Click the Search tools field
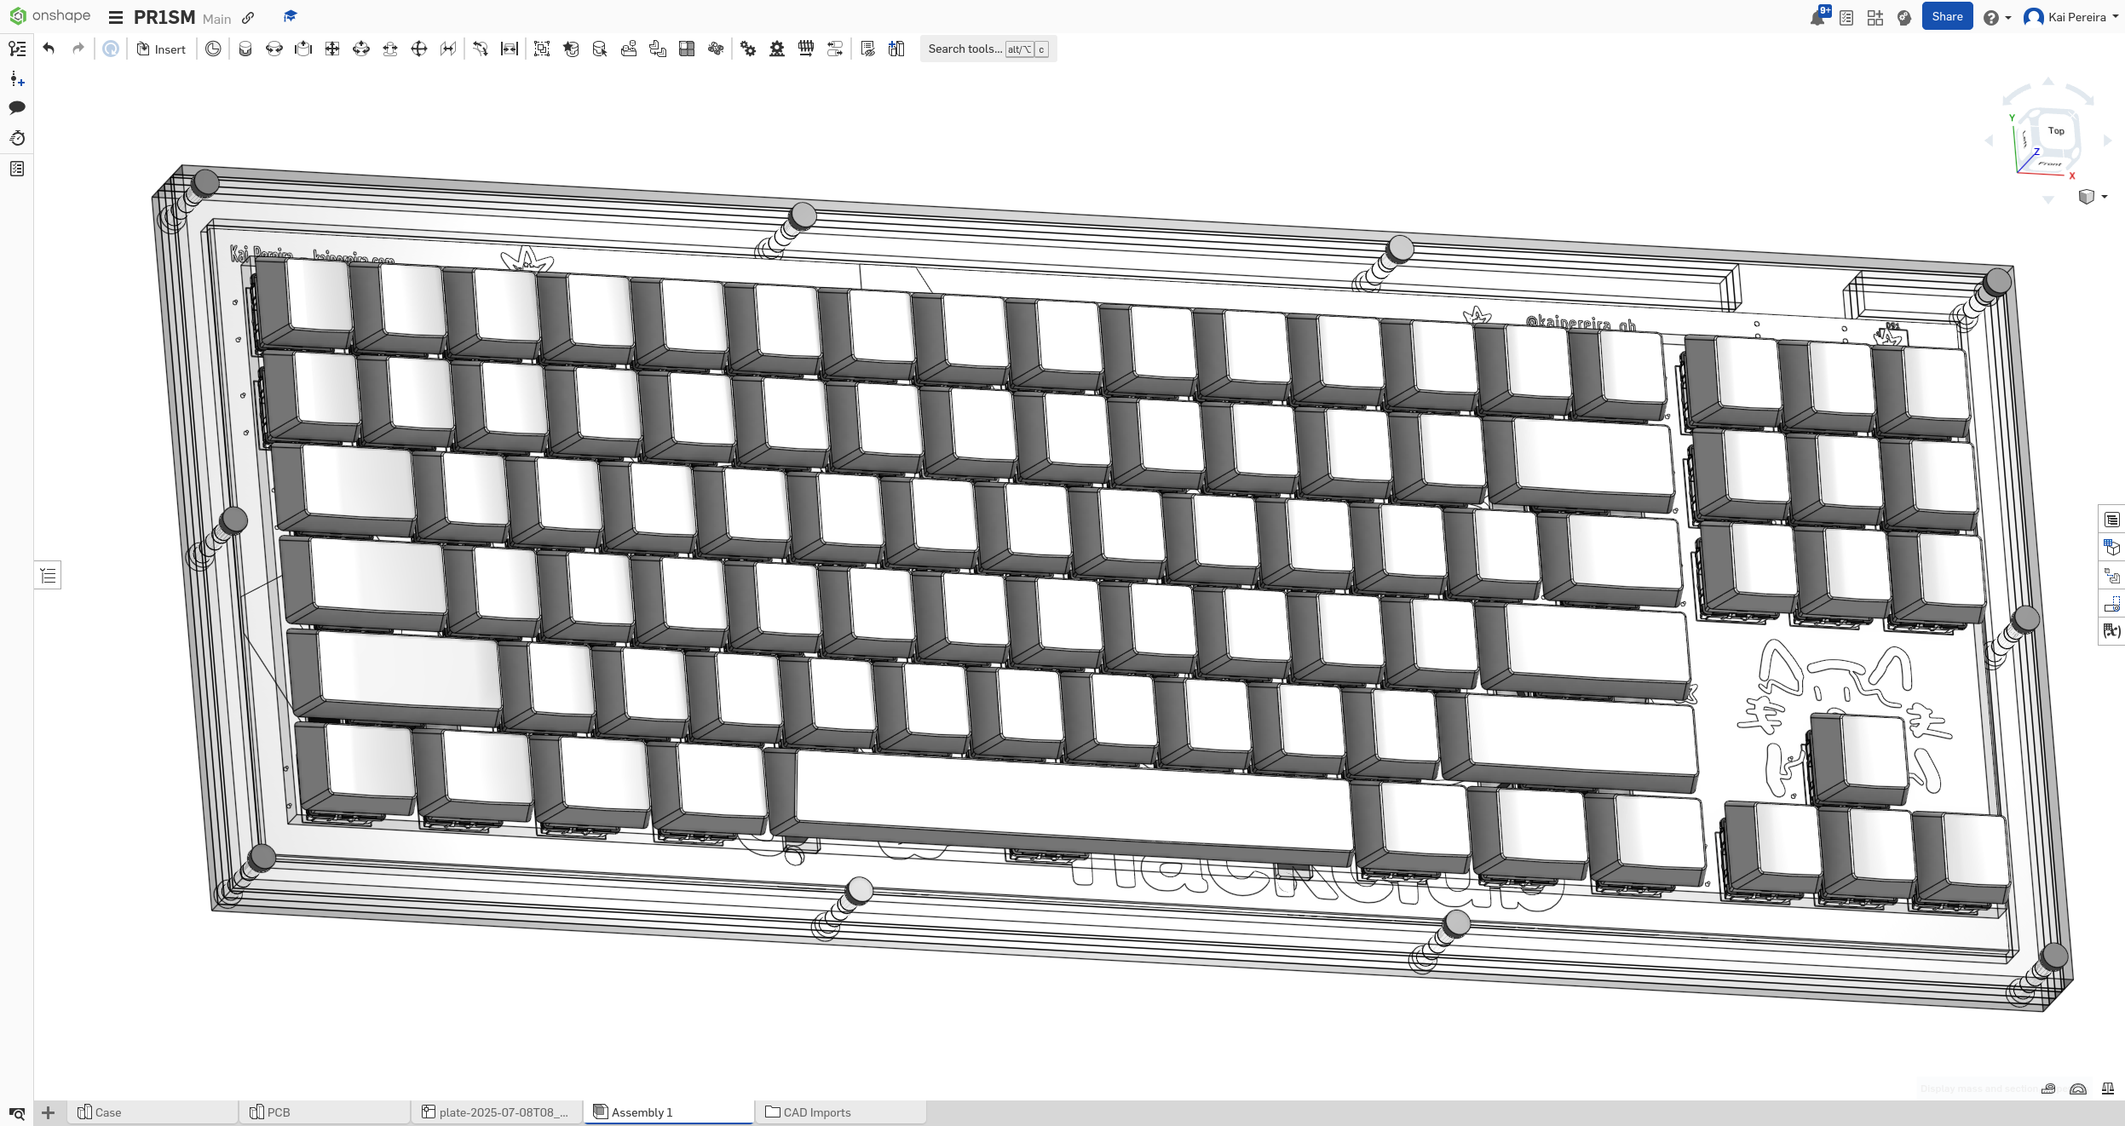The height and width of the screenshot is (1126, 2125). coord(988,49)
